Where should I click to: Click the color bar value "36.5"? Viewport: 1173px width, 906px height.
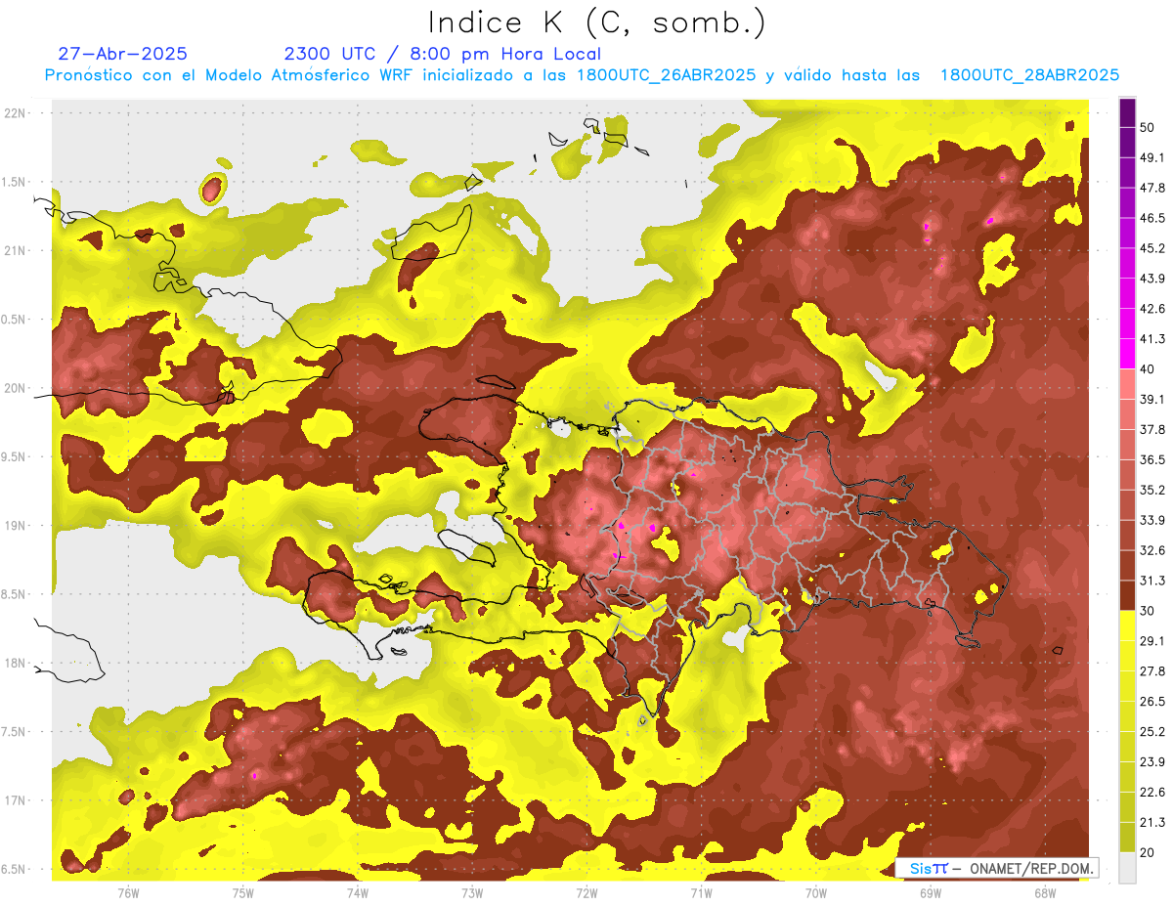click(x=1151, y=459)
